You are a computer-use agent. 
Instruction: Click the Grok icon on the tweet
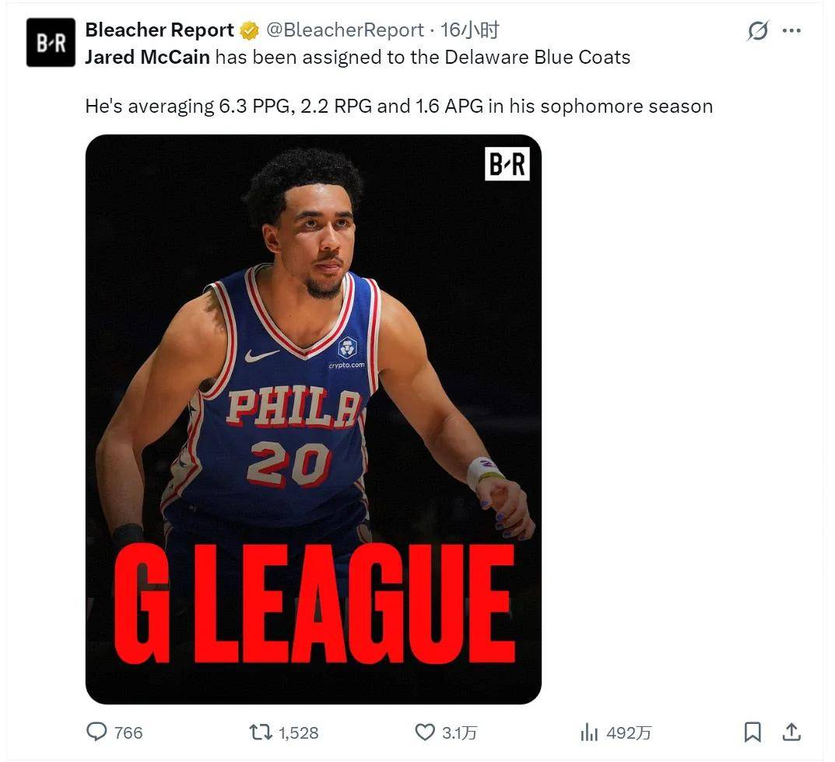tap(756, 31)
